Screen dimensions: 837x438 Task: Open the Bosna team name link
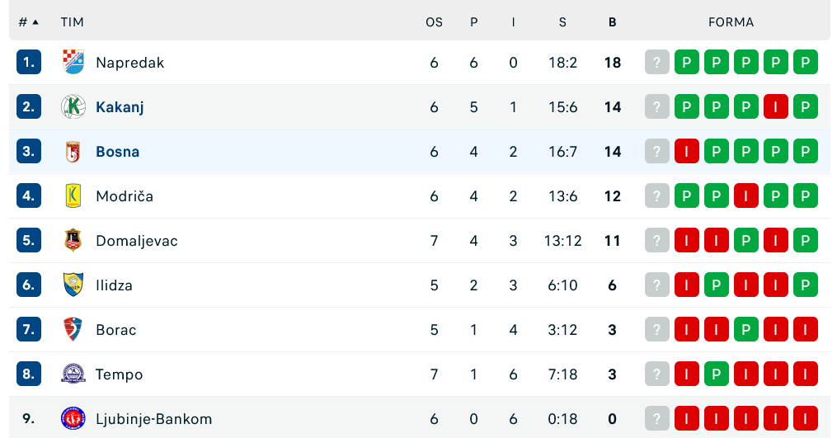(x=117, y=151)
